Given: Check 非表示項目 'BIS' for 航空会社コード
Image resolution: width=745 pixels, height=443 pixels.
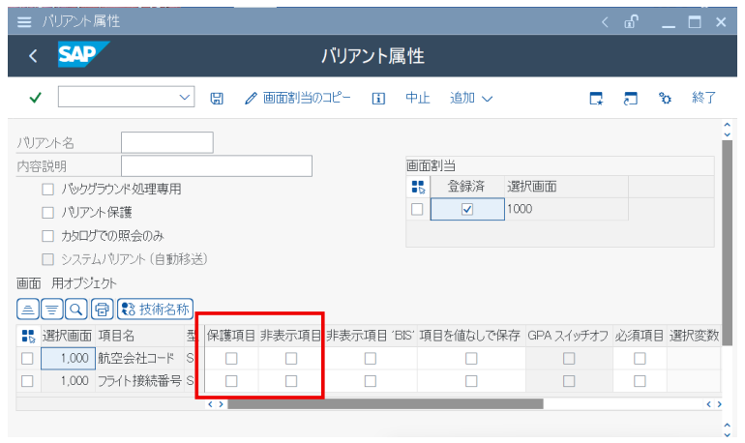Looking at the screenshot, I should click(x=371, y=359).
